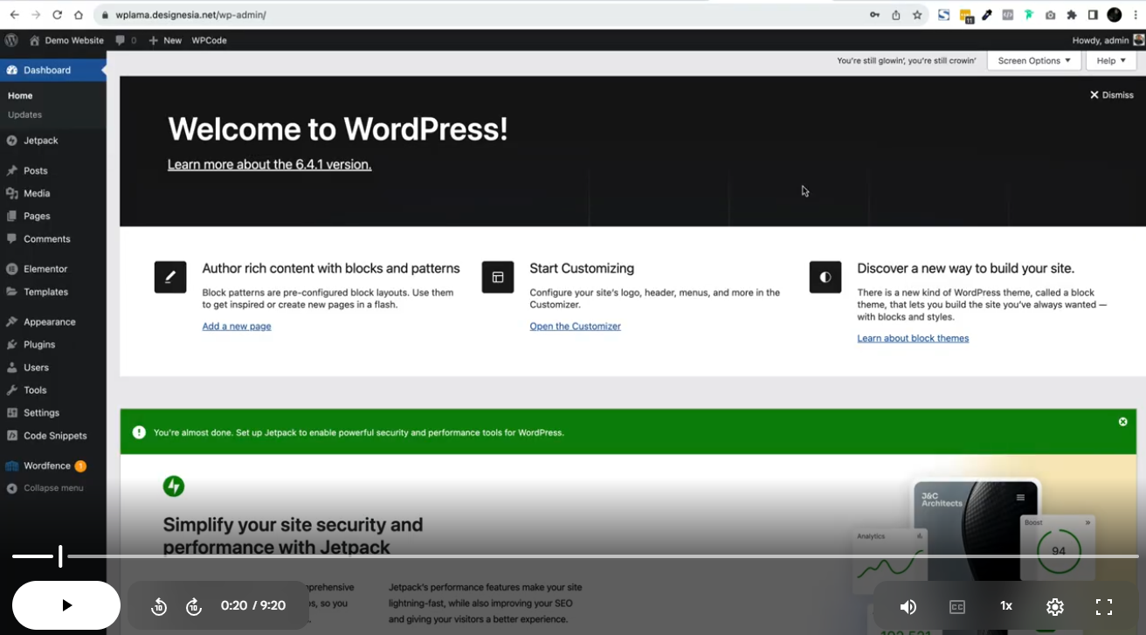Enter fullscreen video mode
Image resolution: width=1146 pixels, height=635 pixels.
[x=1104, y=606]
